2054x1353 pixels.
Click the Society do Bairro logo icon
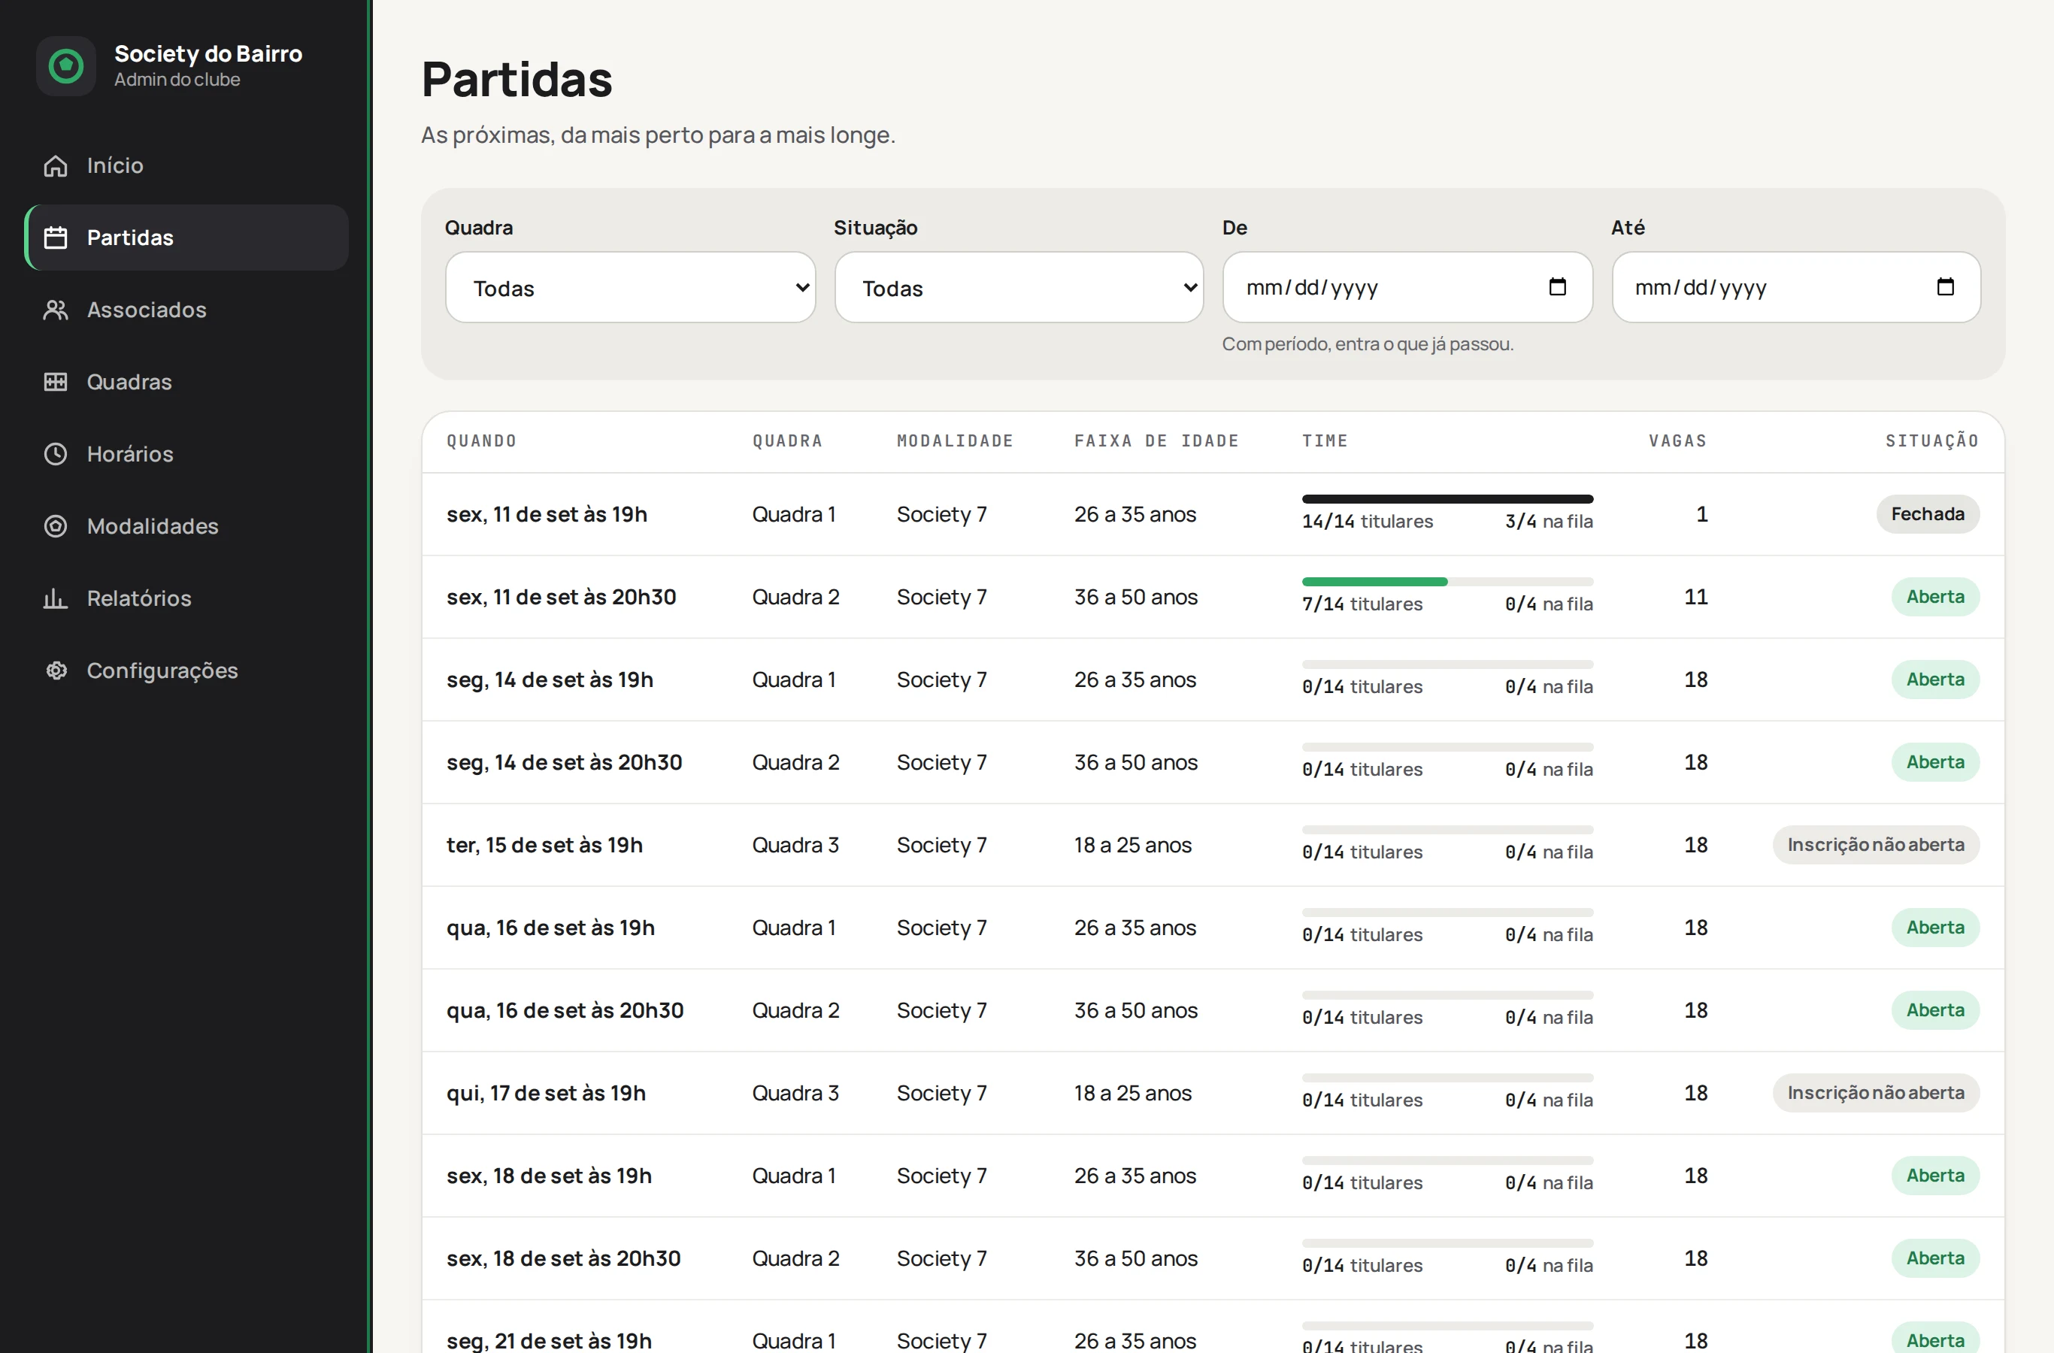[x=65, y=65]
